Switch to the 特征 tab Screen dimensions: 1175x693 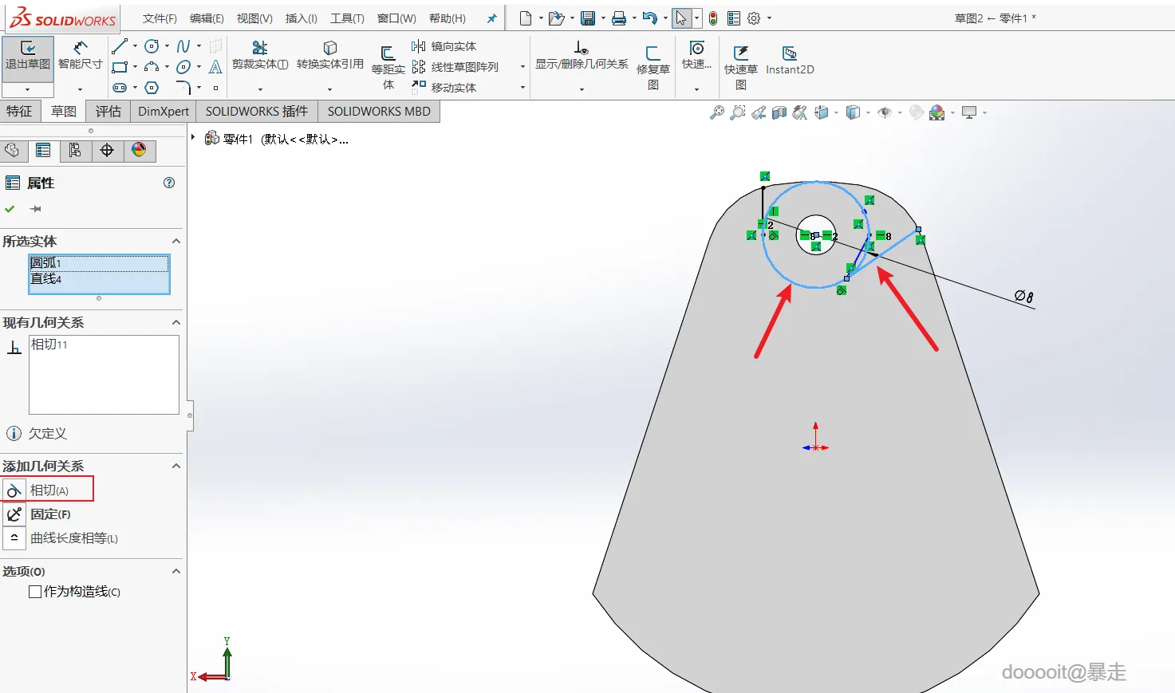20,112
